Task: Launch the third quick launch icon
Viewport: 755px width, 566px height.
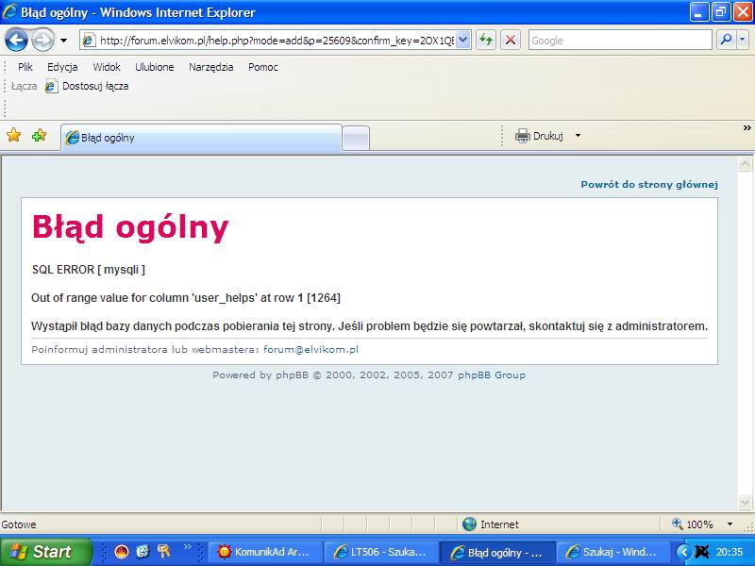Action: 164,552
